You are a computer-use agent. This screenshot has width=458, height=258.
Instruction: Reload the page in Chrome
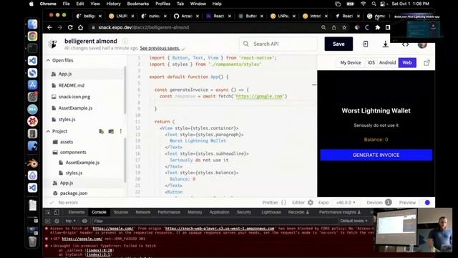click(x=70, y=27)
